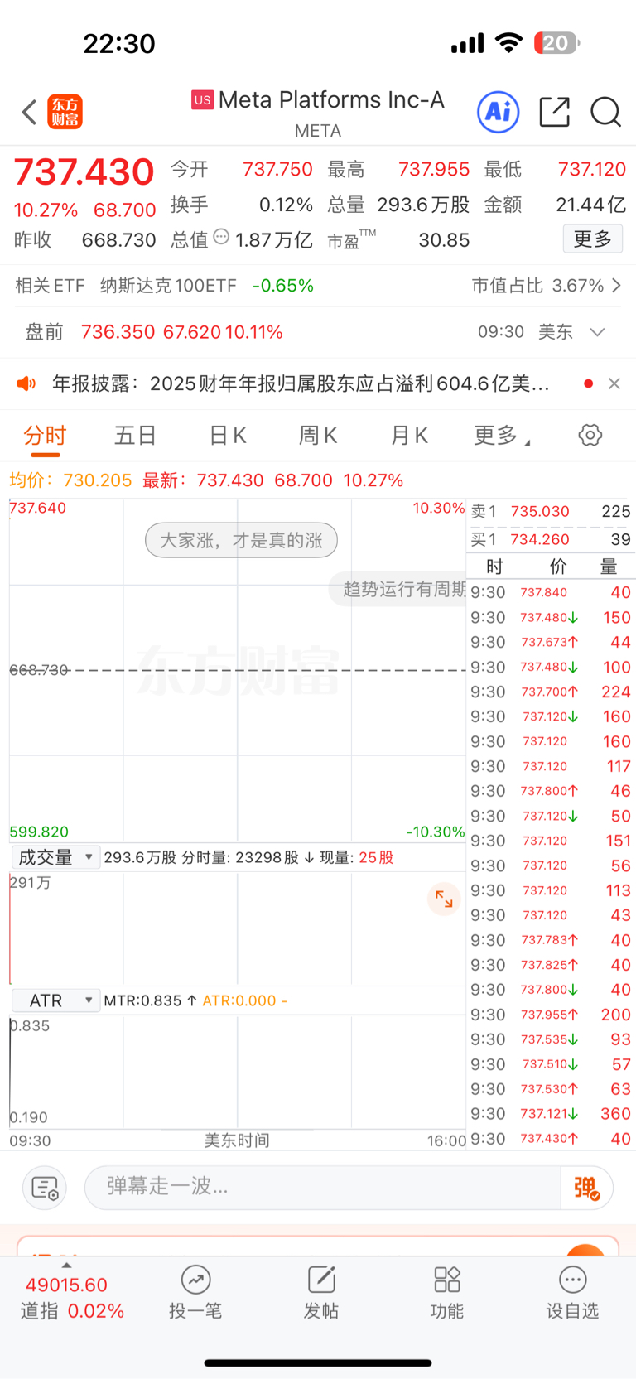Tap the 总值 info face icon

tap(221, 237)
